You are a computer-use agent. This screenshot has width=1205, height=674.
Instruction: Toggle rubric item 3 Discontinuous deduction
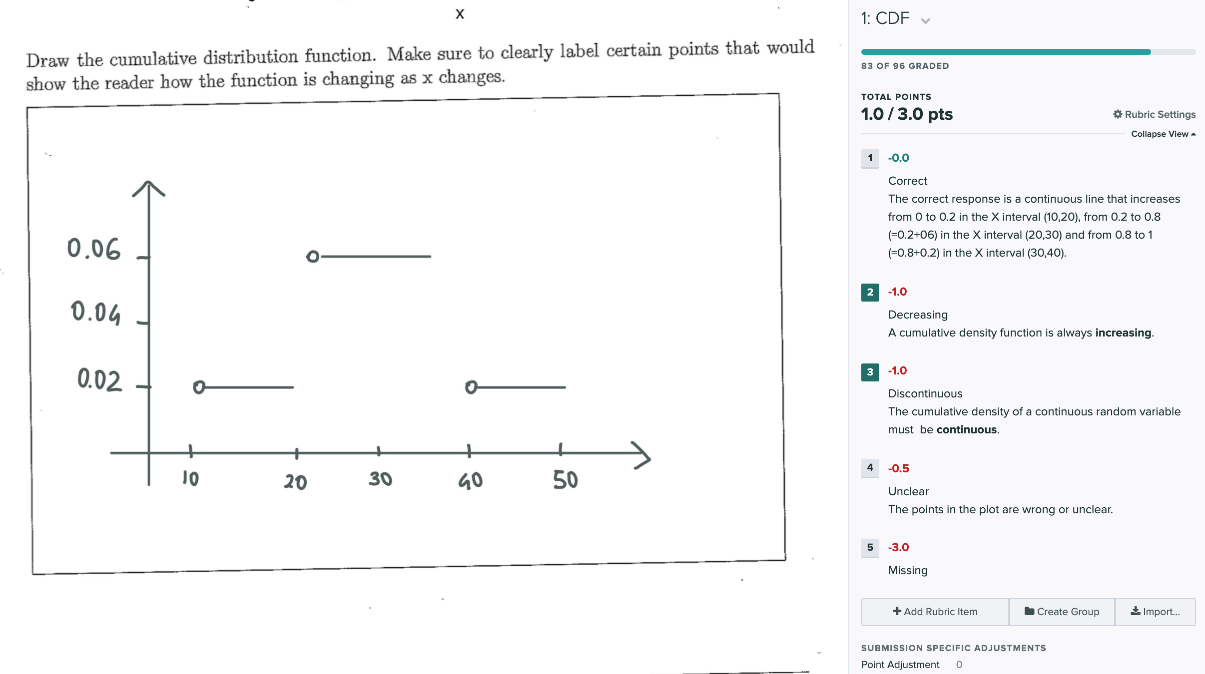870,369
